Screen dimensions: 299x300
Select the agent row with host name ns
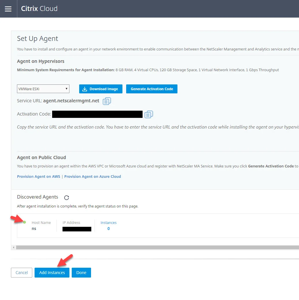[x=158, y=226]
